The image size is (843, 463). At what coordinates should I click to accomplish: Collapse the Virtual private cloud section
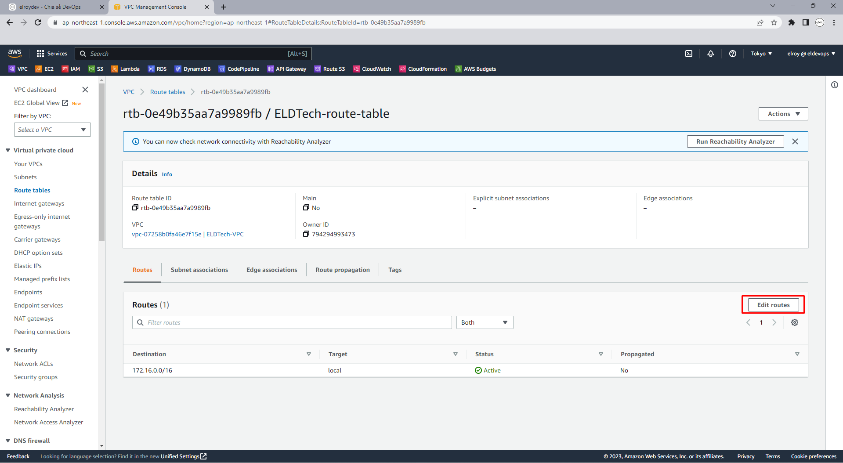coord(8,150)
